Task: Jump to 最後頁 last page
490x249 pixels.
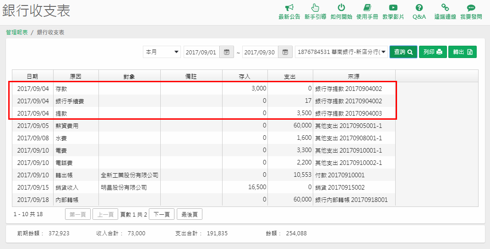Action: point(190,214)
